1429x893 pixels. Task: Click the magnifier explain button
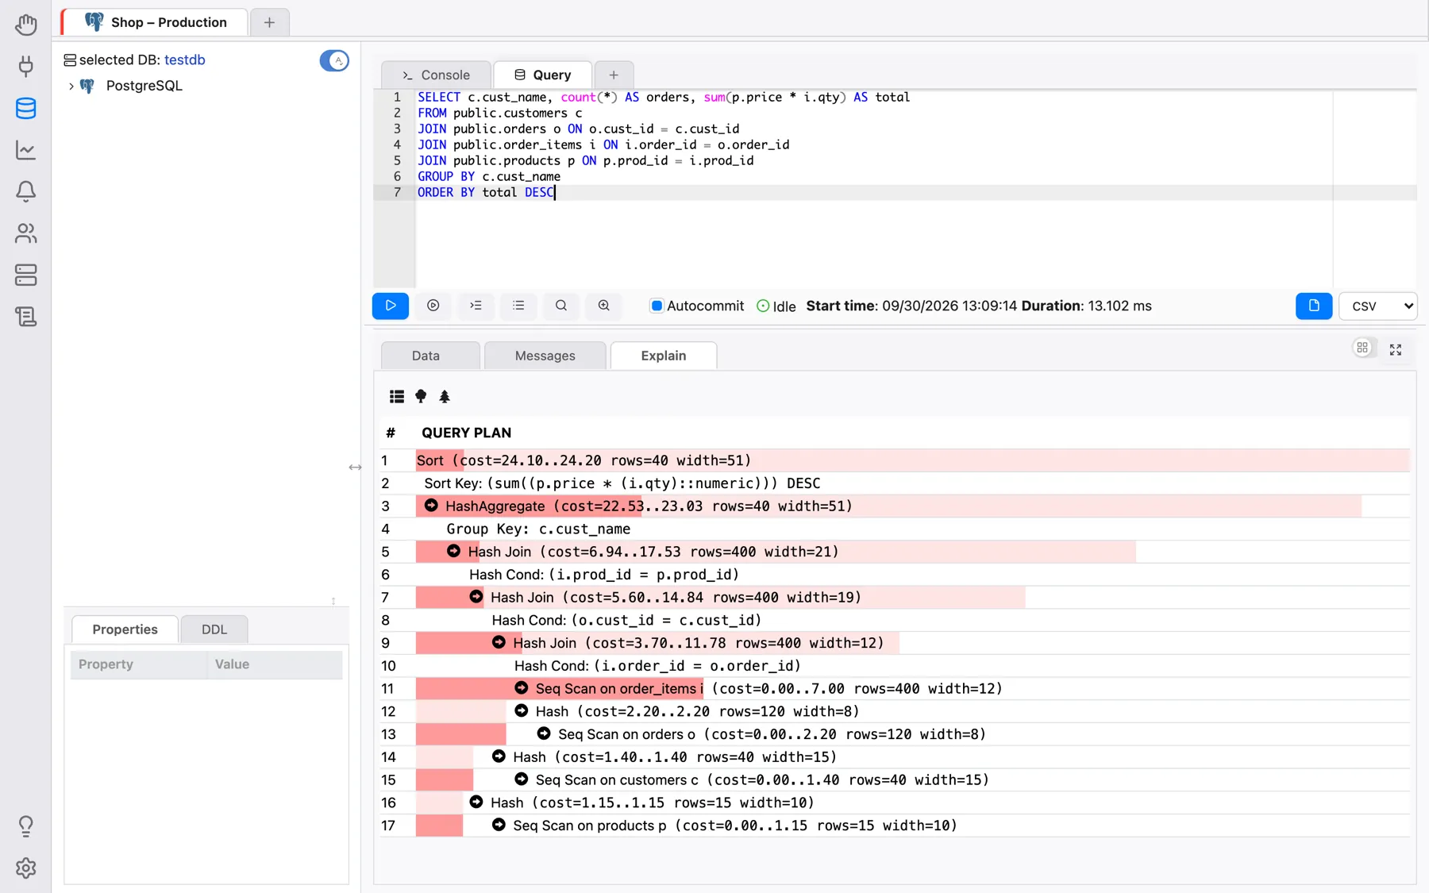pos(561,306)
